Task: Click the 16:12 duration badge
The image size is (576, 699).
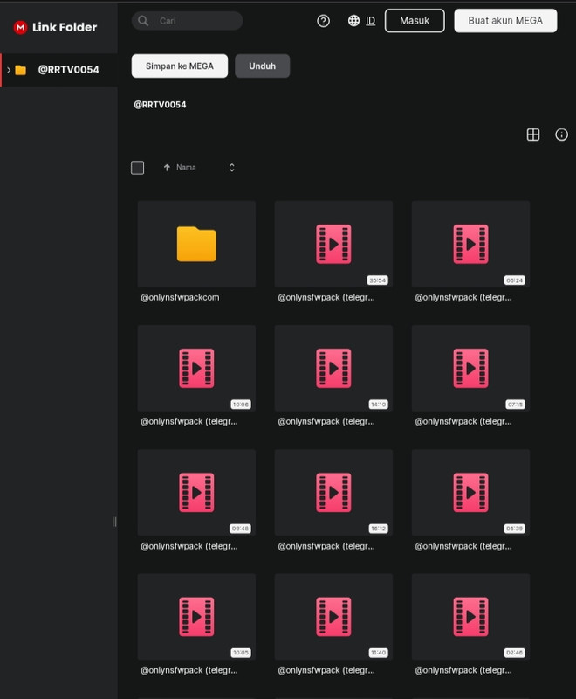Action: click(378, 529)
